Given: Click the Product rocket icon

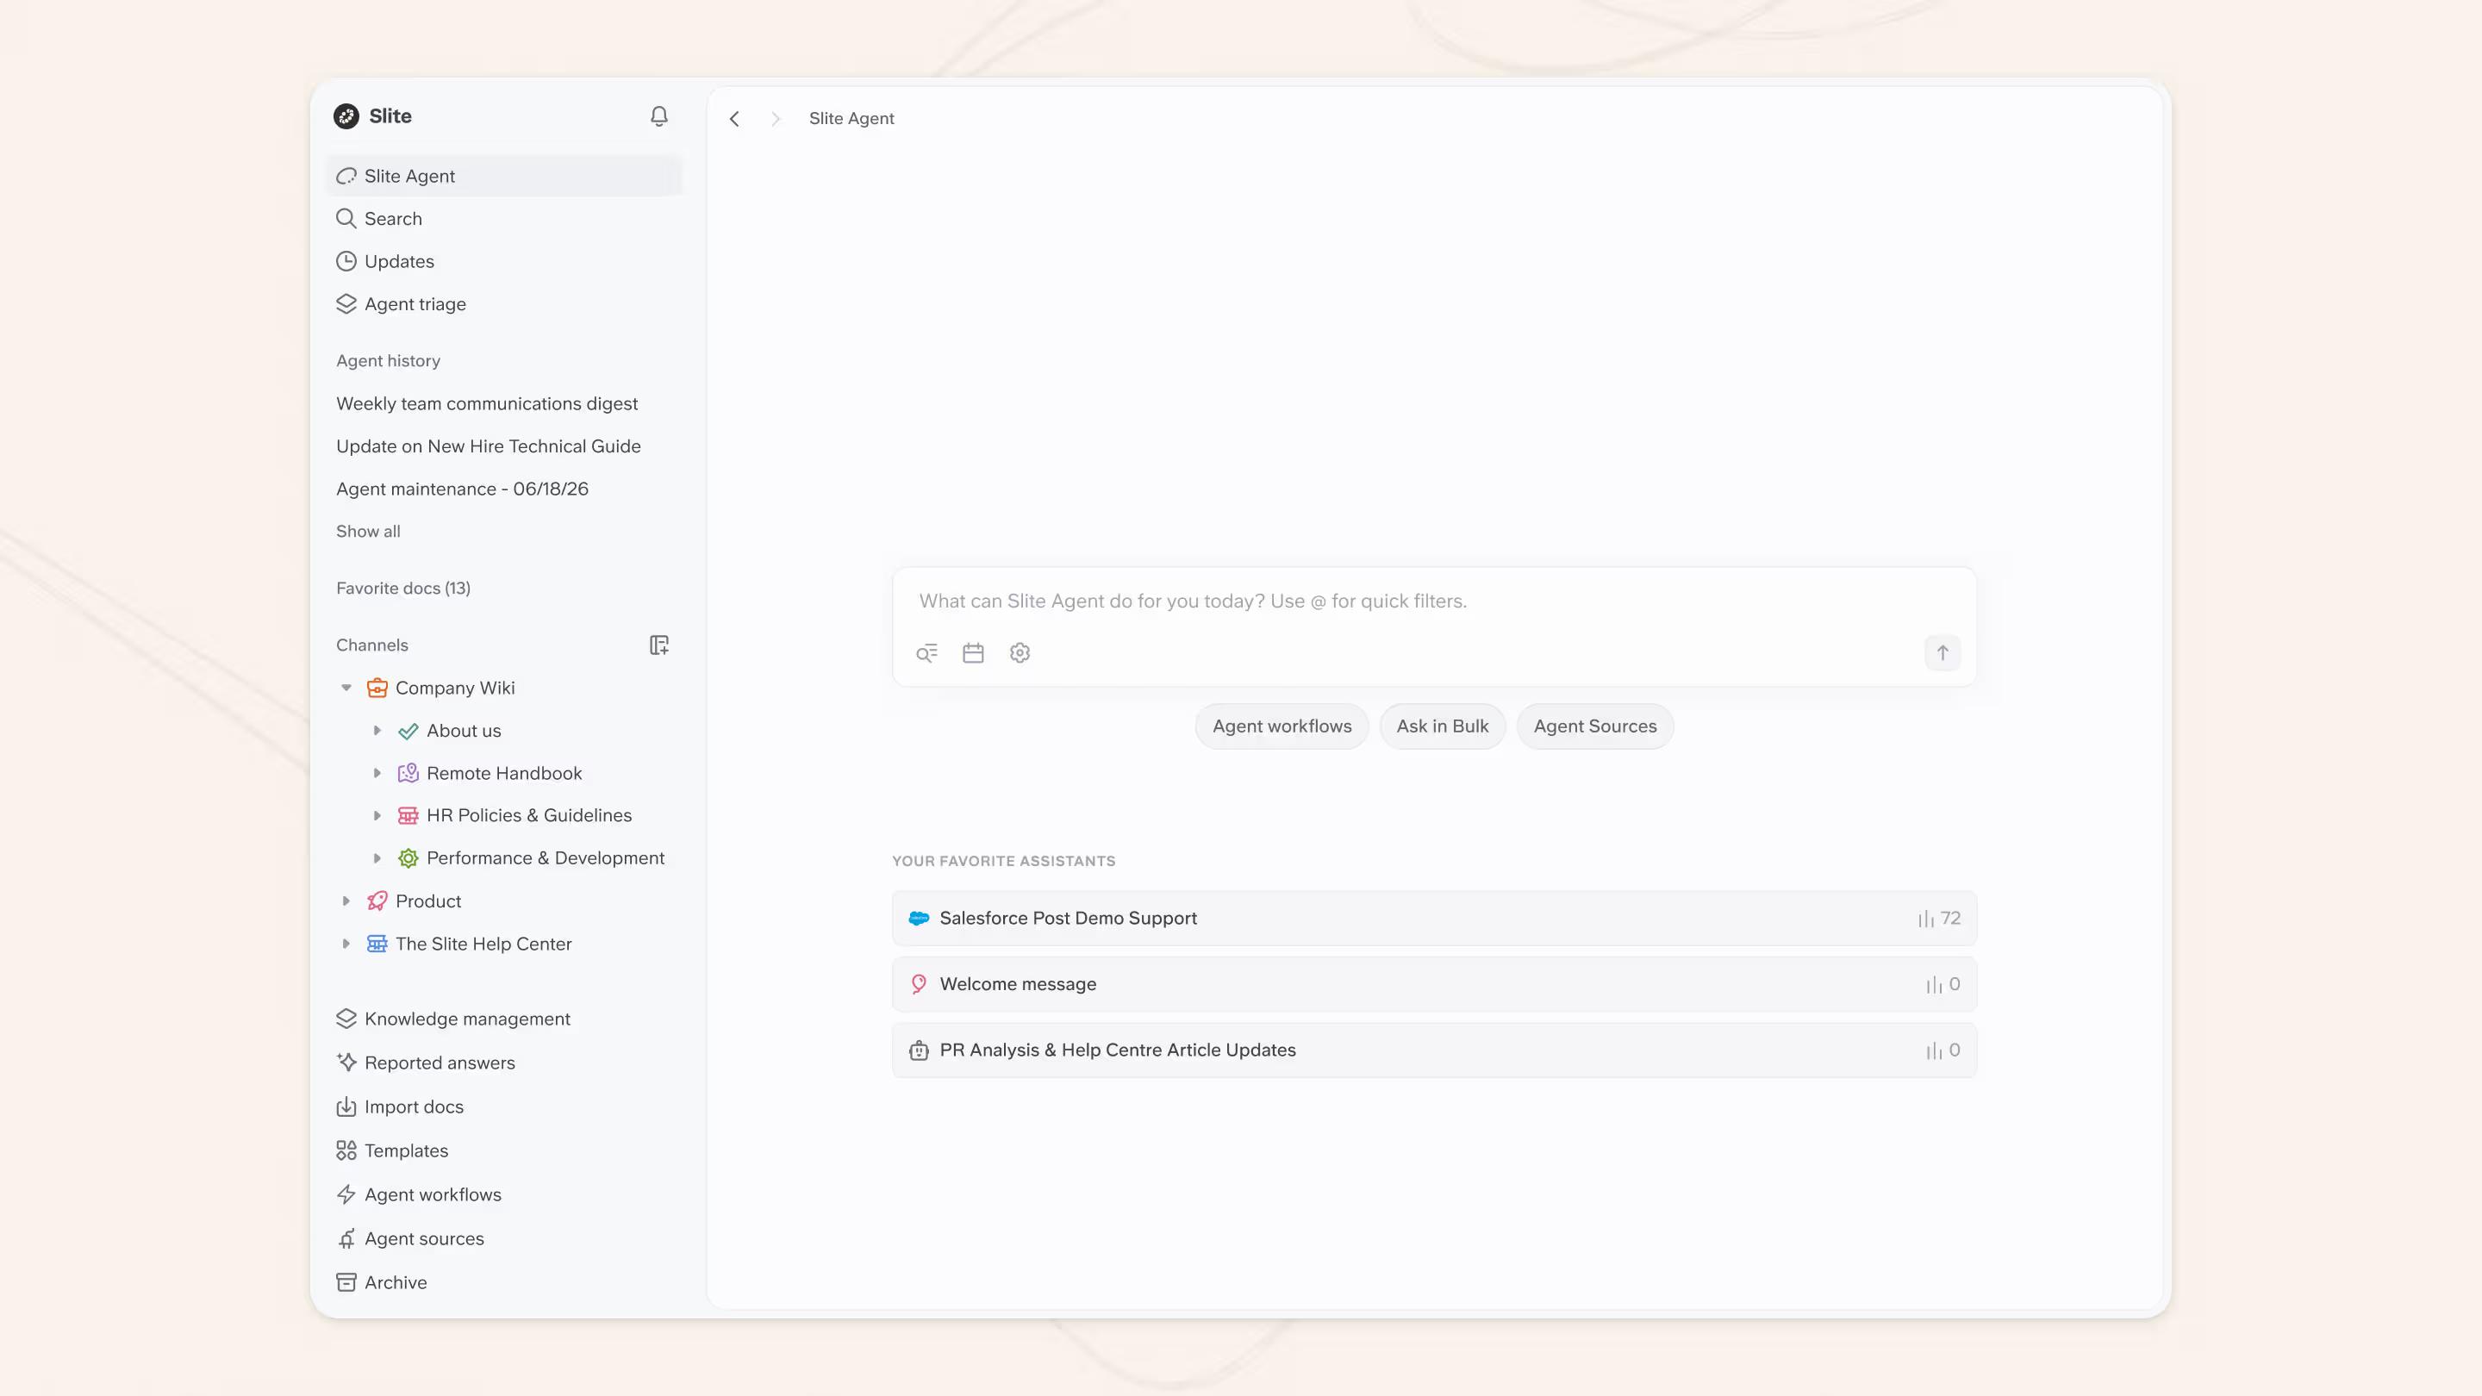Looking at the screenshot, I should tap(377, 901).
